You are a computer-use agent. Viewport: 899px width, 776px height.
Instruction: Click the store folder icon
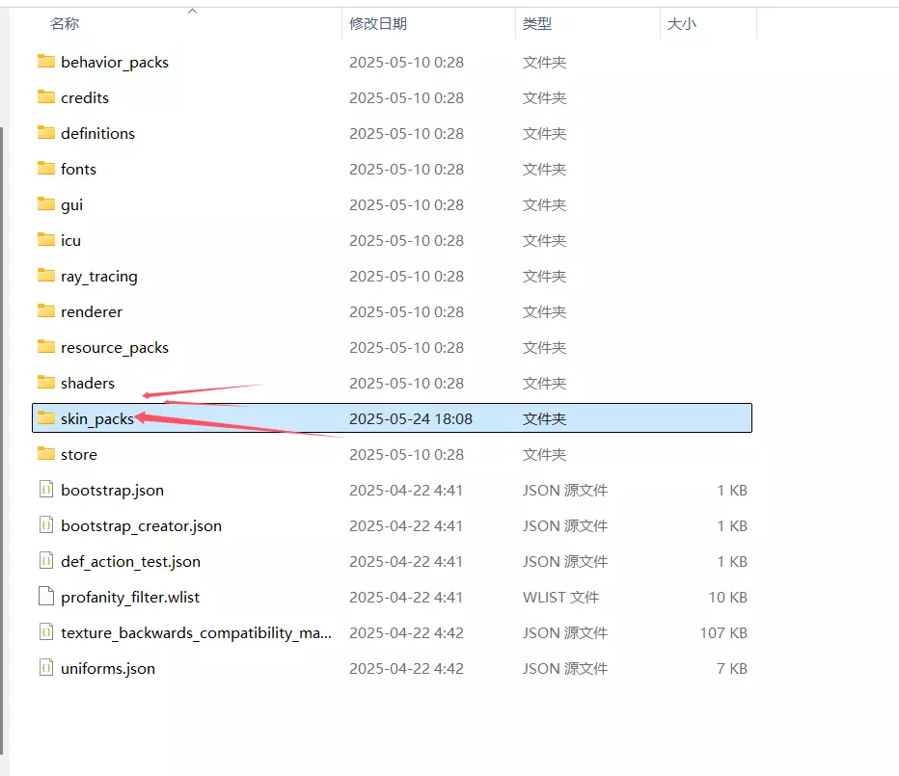[x=46, y=454]
